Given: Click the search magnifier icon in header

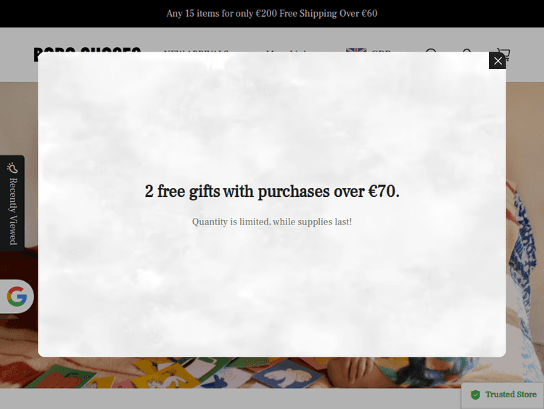Looking at the screenshot, I should click(432, 51).
